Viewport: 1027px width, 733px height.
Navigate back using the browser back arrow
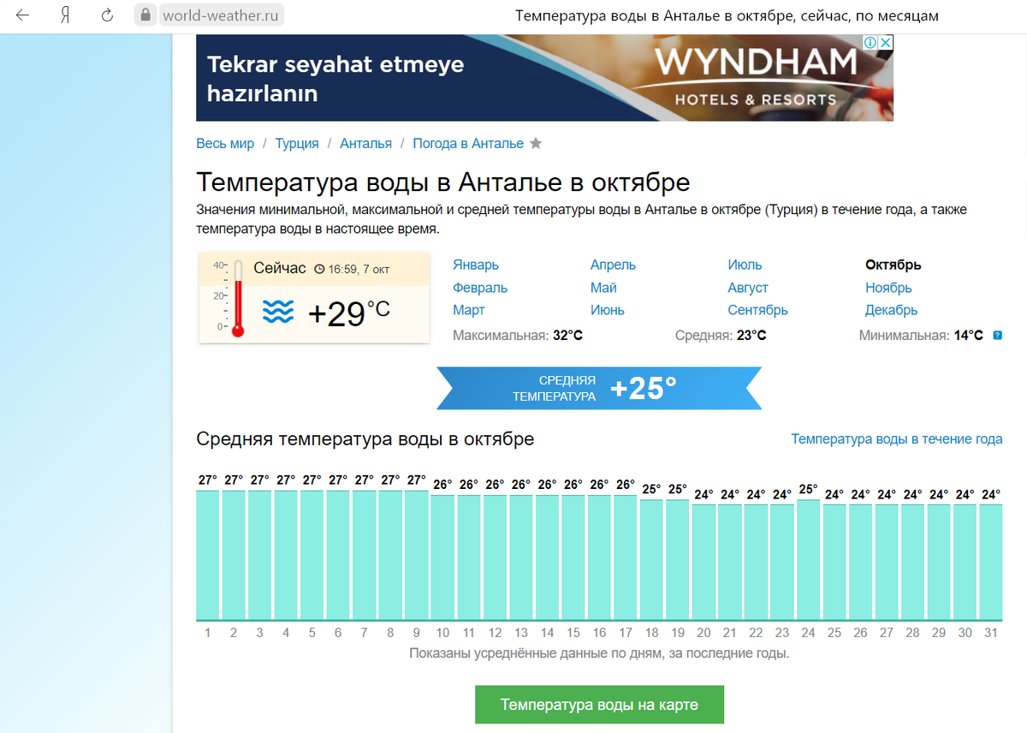tap(23, 15)
